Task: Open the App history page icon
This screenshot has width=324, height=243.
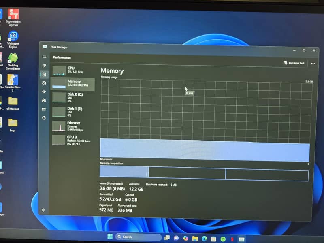Action: [44, 83]
